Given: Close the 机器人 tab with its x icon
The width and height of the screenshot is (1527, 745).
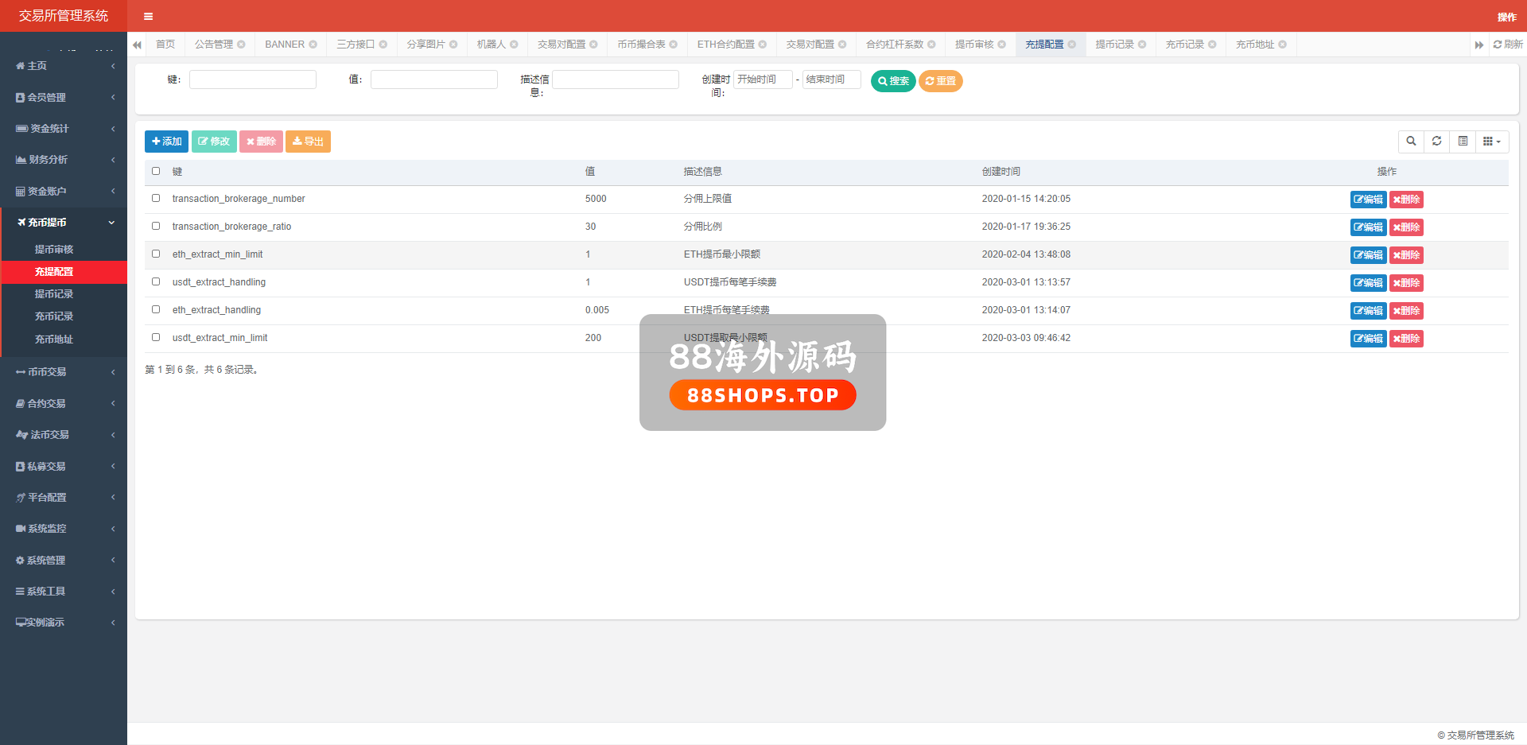Looking at the screenshot, I should tap(514, 45).
